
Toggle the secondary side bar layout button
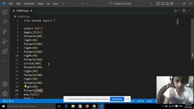167,4
